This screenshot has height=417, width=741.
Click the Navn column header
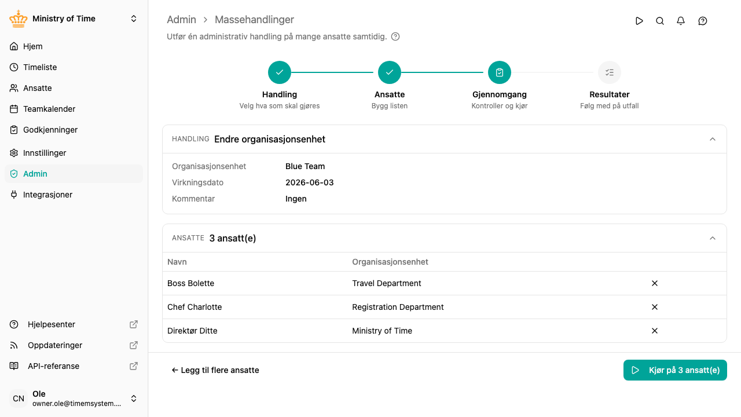coord(177,262)
